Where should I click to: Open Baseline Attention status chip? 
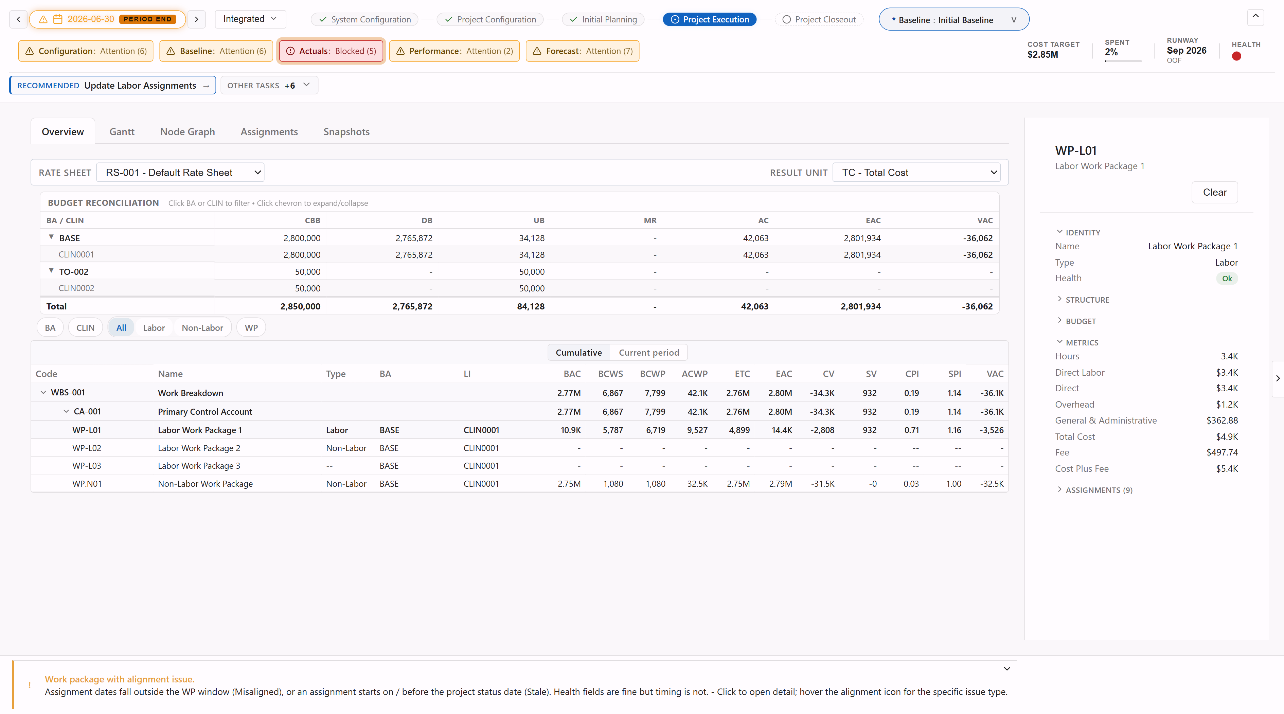[216, 51]
